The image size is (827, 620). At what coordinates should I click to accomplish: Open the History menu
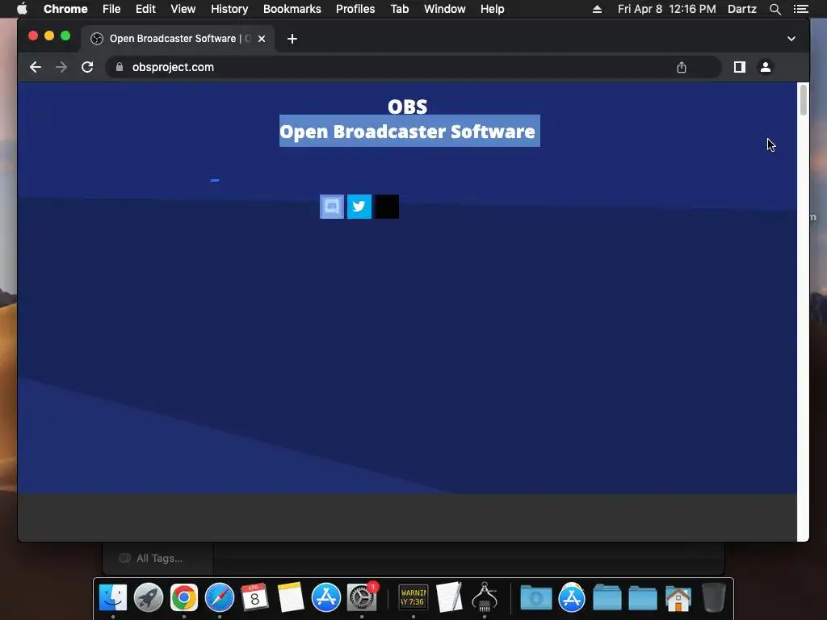pyautogui.click(x=229, y=9)
